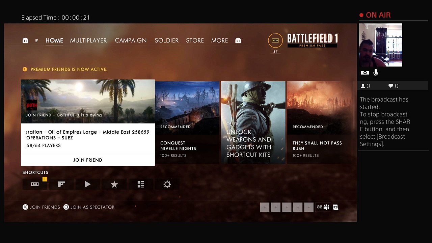Click 'The broadcast has started' message

384,103
